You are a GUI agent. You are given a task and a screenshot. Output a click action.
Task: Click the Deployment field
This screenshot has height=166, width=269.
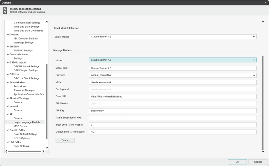tap(173, 89)
